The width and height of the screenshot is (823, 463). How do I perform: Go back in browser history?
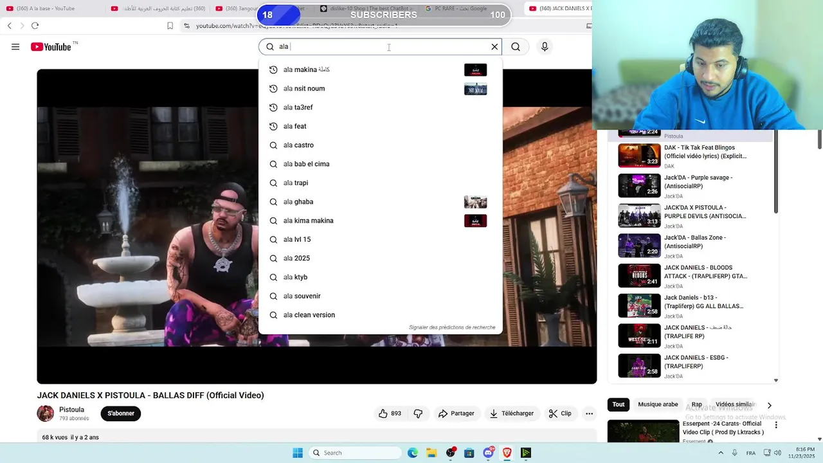(9, 26)
